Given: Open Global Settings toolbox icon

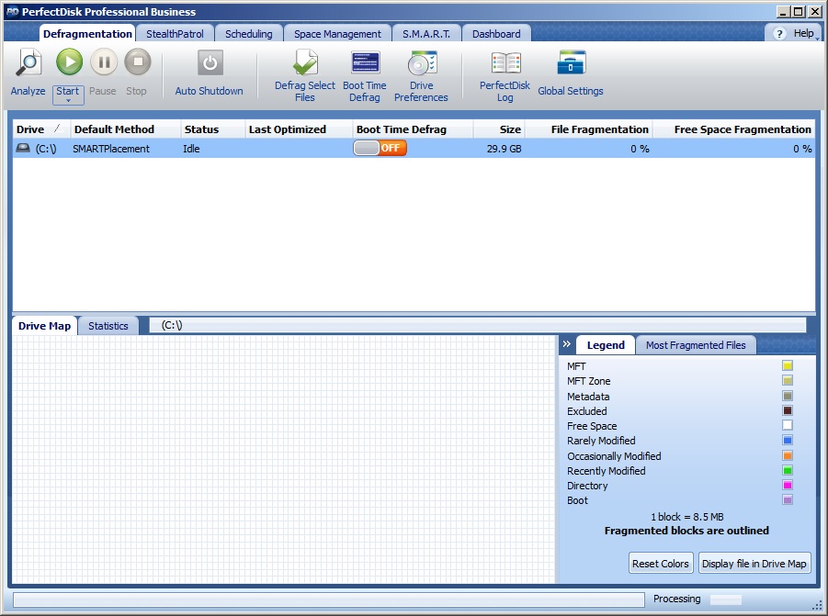Looking at the screenshot, I should point(572,62).
